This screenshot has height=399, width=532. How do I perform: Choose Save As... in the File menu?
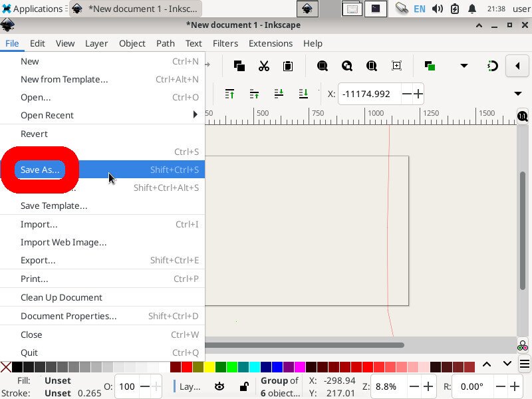pos(102,170)
